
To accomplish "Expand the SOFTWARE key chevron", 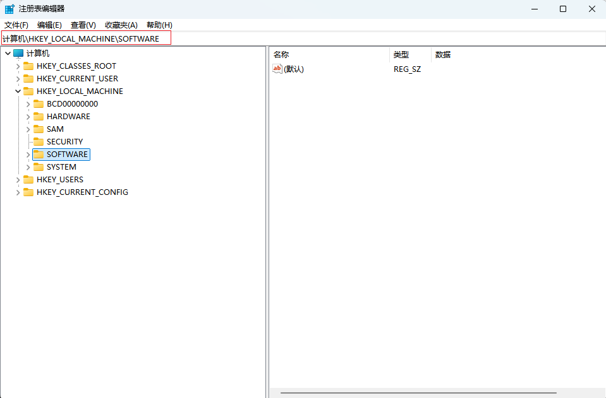I will point(28,155).
